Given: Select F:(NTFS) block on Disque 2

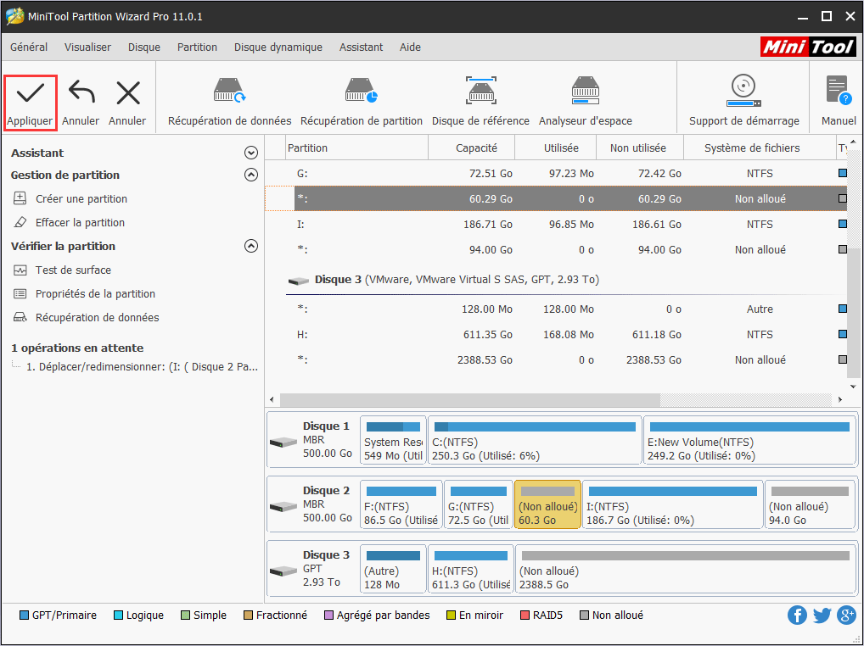Looking at the screenshot, I should coord(401,504).
